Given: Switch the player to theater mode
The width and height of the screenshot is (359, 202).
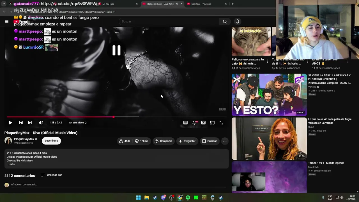Looking at the screenshot, I should [203, 123].
